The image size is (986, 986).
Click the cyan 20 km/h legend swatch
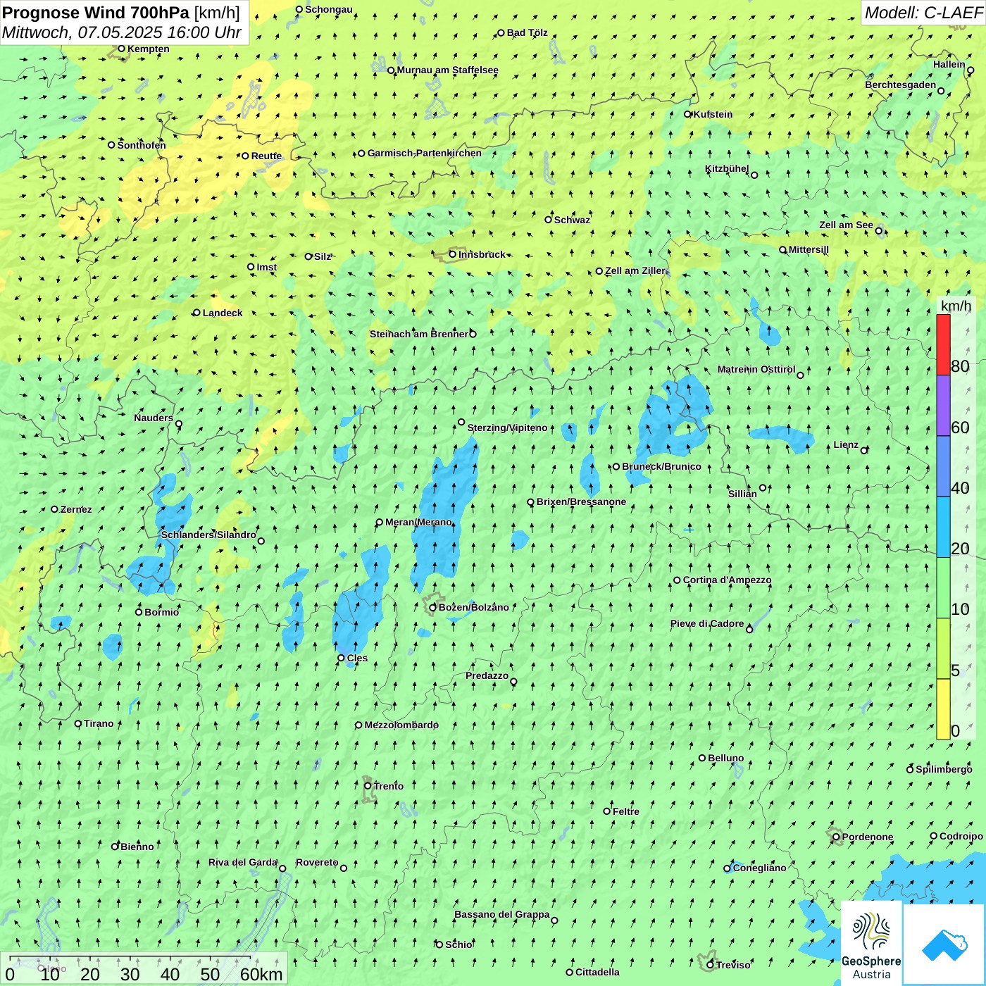[x=943, y=528]
